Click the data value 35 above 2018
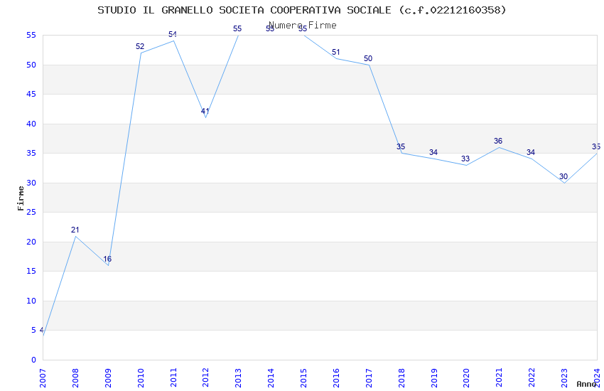The width and height of the screenshot is (604, 391). click(x=401, y=146)
